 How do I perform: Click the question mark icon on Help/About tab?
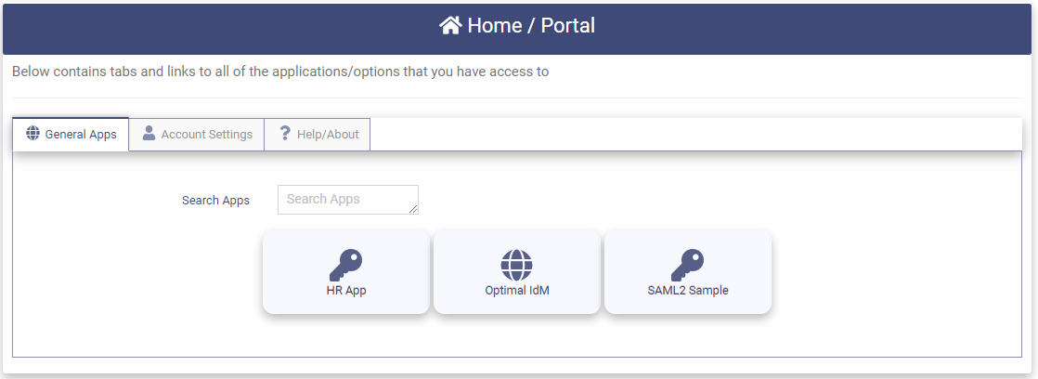click(285, 134)
